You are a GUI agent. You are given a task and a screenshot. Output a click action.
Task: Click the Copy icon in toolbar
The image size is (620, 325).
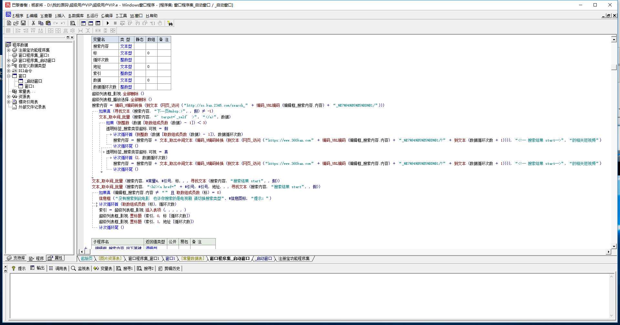[41, 23]
